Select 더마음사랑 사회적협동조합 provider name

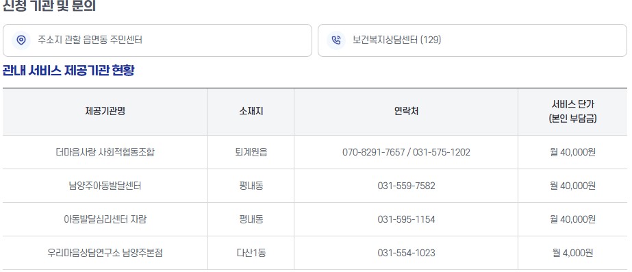click(105, 153)
